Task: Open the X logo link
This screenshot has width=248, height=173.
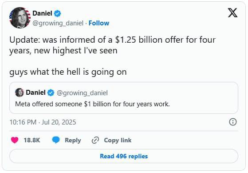Action: coord(232,13)
